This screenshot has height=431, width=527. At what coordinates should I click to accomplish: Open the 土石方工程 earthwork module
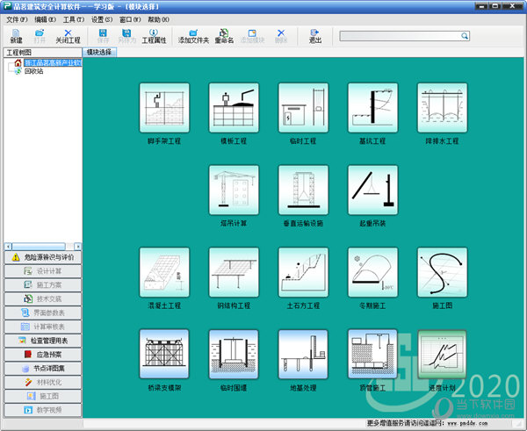click(303, 272)
